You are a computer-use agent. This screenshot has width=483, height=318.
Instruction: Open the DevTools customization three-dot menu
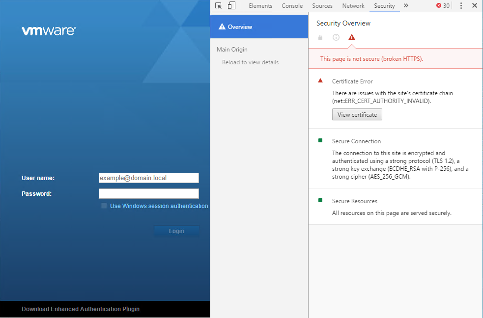pos(460,5)
